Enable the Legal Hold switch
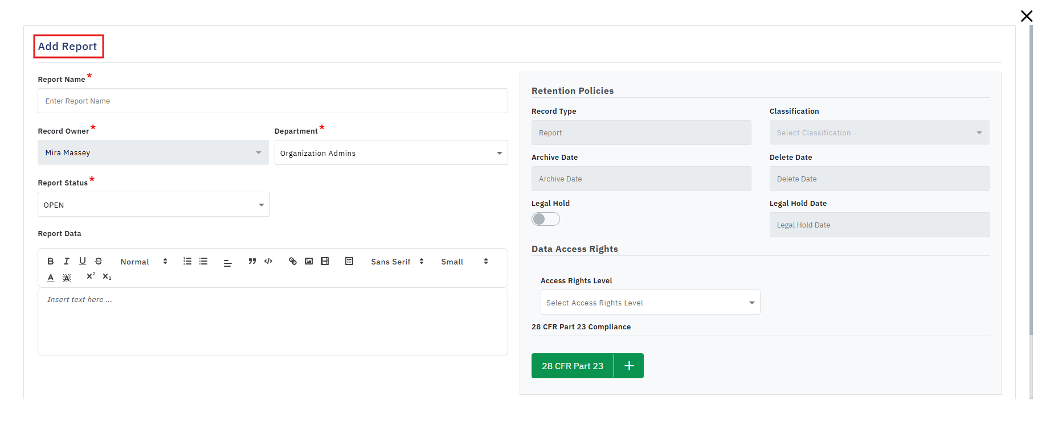Image resolution: width=1042 pixels, height=434 pixels. coord(546,219)
